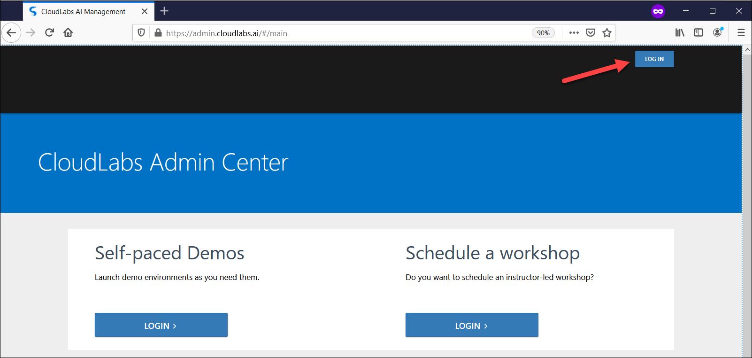Maximize the Firefox window
This screenshot has width=752, height=358.
pos(713,11)
